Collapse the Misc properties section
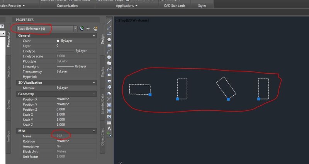Screen dimensions: 309x164 click(93, 131)
